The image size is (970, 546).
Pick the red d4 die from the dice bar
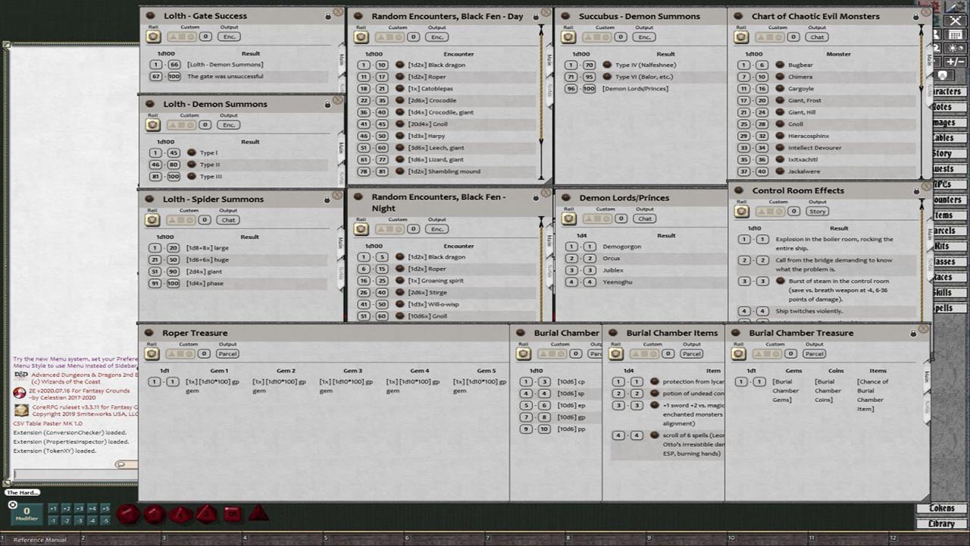[x=257, y=514]
